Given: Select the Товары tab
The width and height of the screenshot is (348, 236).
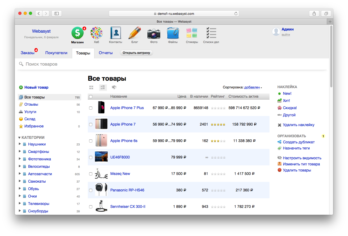Looking at the screenshot, I should [83, 53].
